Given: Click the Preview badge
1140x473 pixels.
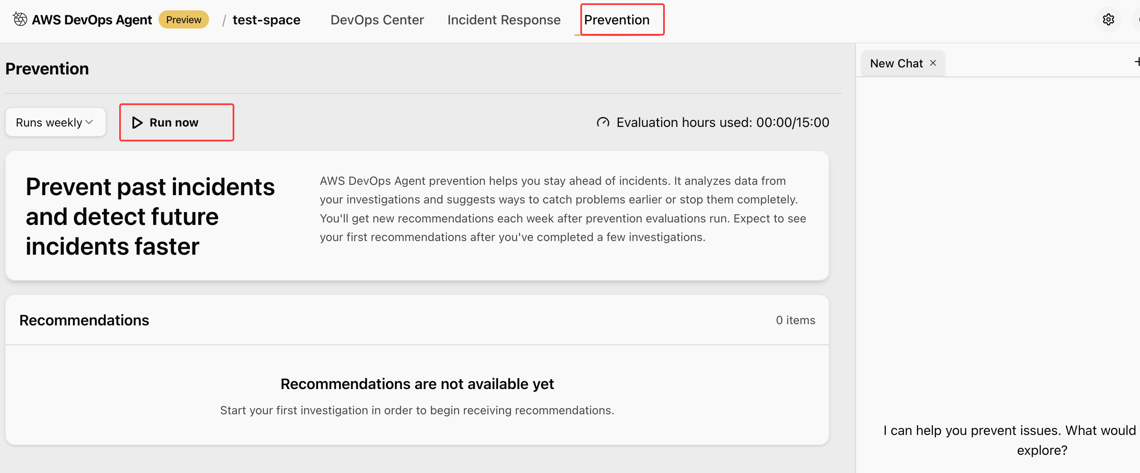Looking at the screenshot, I should coord(184,19).
